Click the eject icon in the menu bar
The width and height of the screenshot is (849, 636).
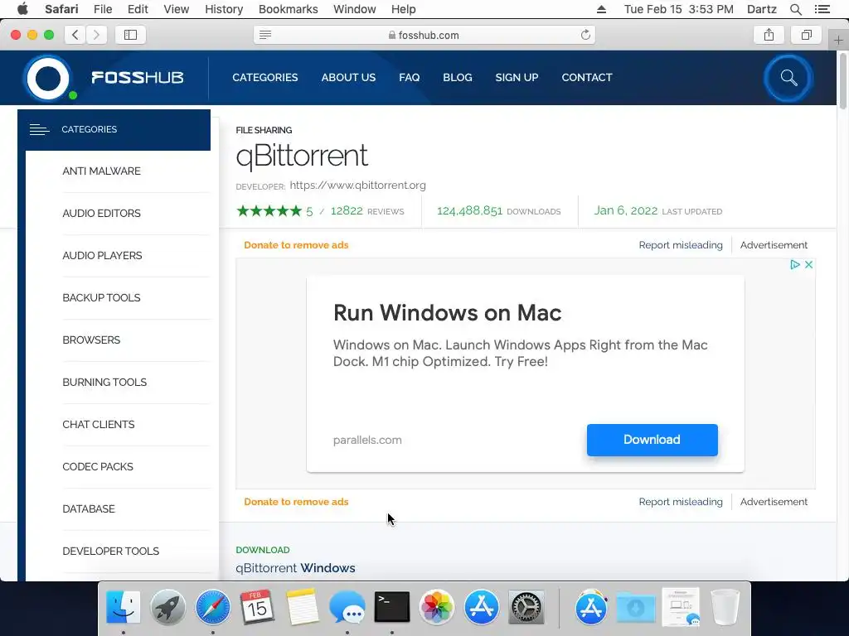pos(602,9)
